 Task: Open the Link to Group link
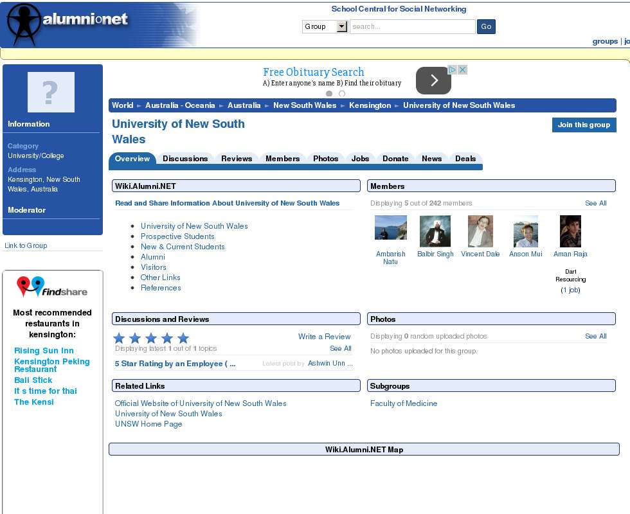(26, 245)
